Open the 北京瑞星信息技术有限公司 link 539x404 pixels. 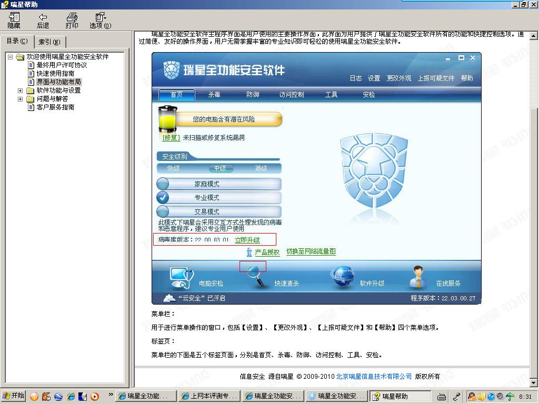[x=374, y=377]
